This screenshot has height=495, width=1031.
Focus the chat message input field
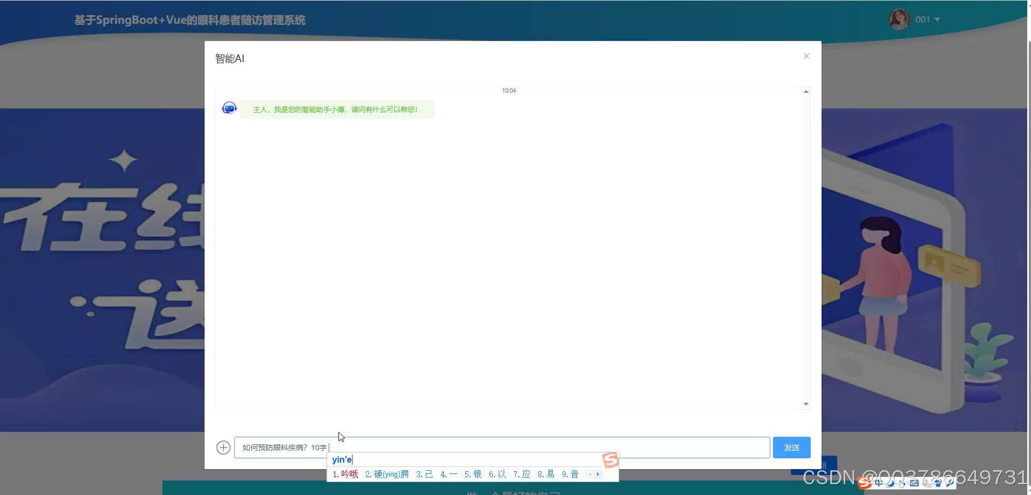tap(502, 448)
